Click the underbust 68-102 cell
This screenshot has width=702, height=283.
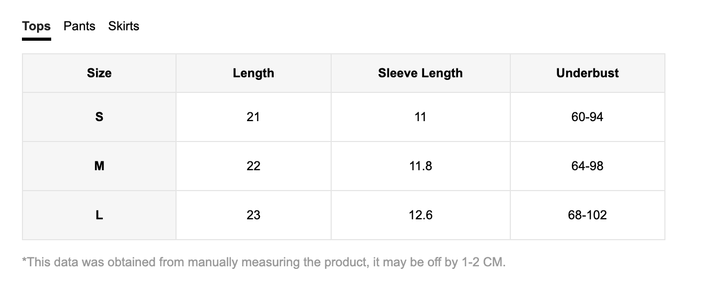coord(587,215)
